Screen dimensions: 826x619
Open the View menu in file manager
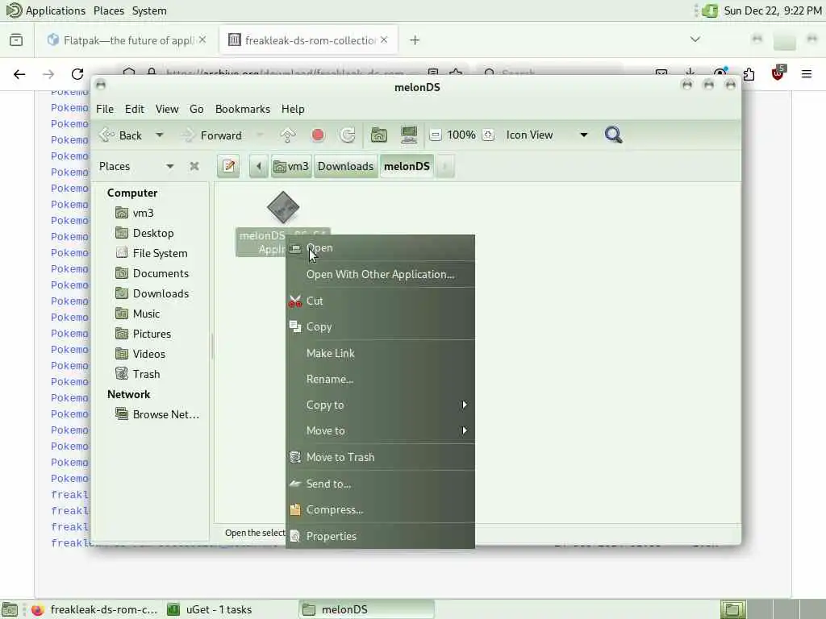click(x=166, y=109)
